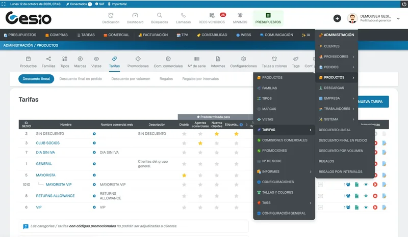Open the Configuraciones gear toolbar icon

pos(243,59)
